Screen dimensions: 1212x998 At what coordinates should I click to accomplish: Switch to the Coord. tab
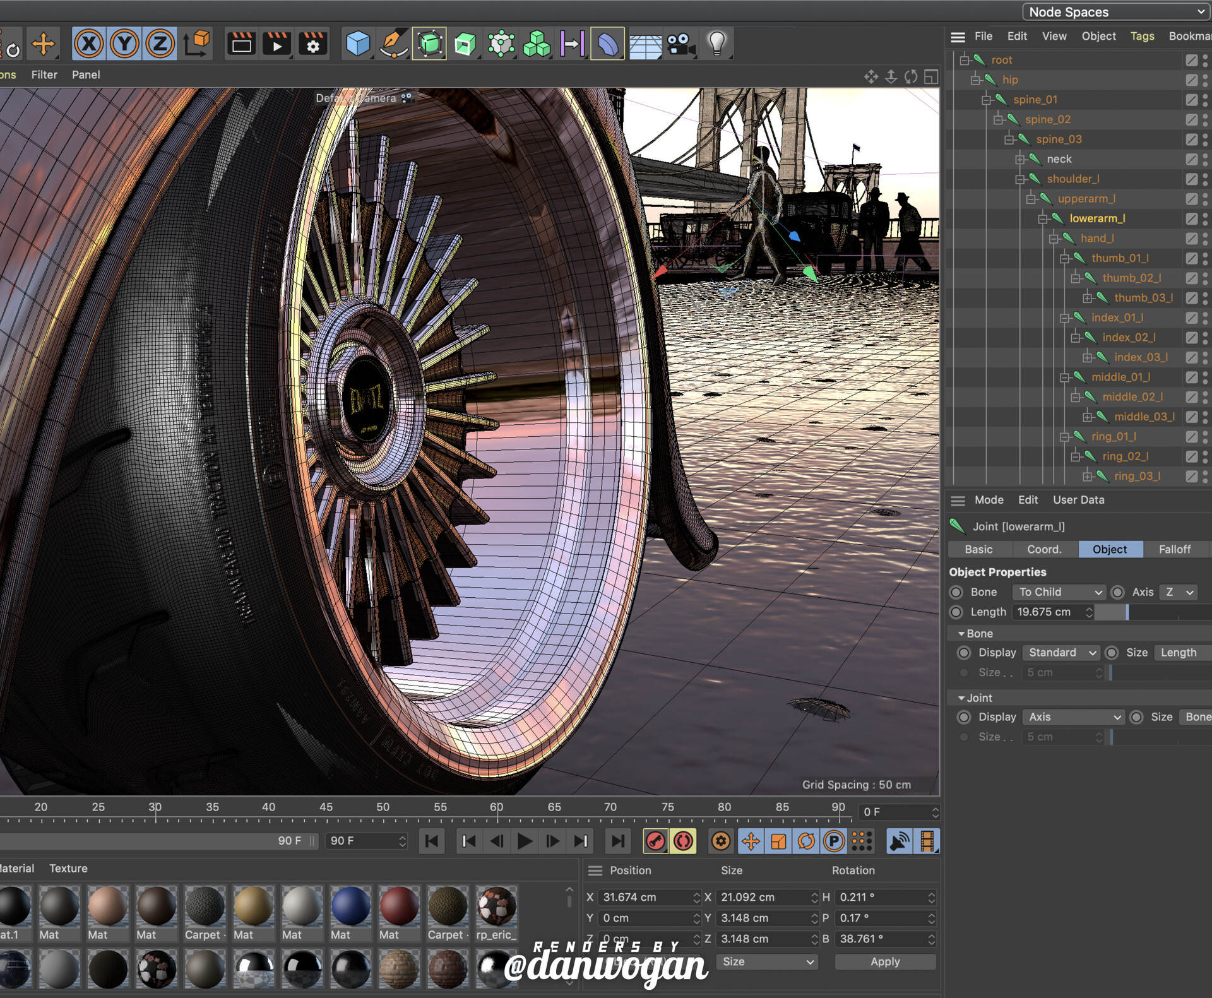[x=1044, y=549]
